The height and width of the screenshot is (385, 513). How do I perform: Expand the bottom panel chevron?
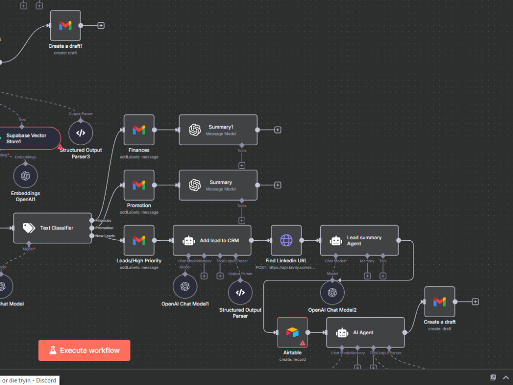pyautogui.click(x=506, y=377)
